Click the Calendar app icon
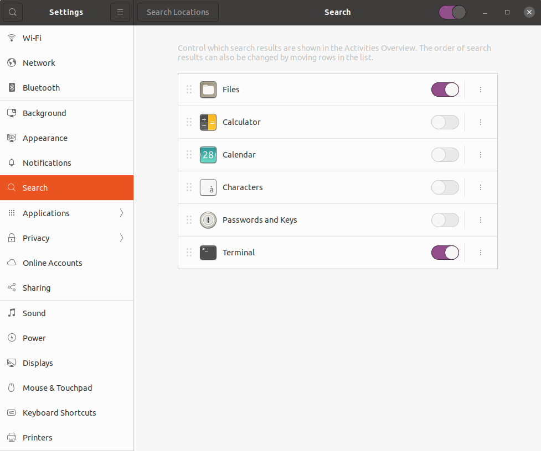 [208, 155]
